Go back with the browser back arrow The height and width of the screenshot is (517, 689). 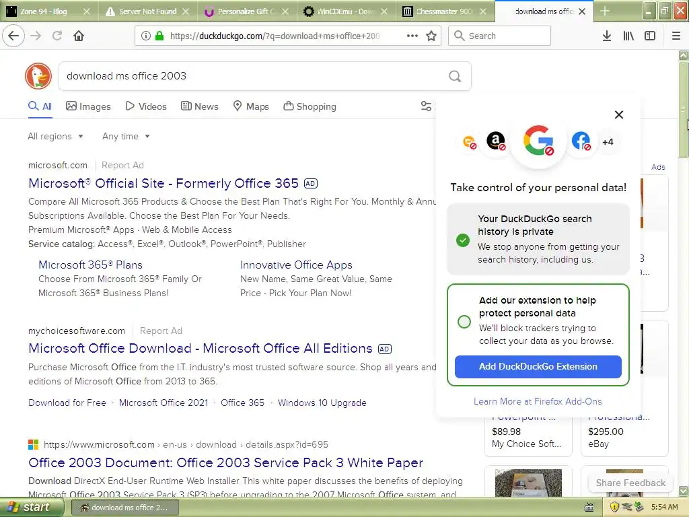pos(13,36)
